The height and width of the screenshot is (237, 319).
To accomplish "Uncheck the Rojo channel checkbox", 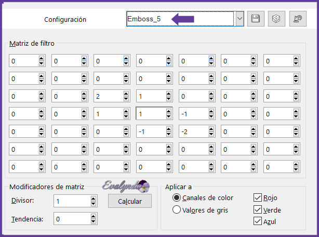I will 258,197.
